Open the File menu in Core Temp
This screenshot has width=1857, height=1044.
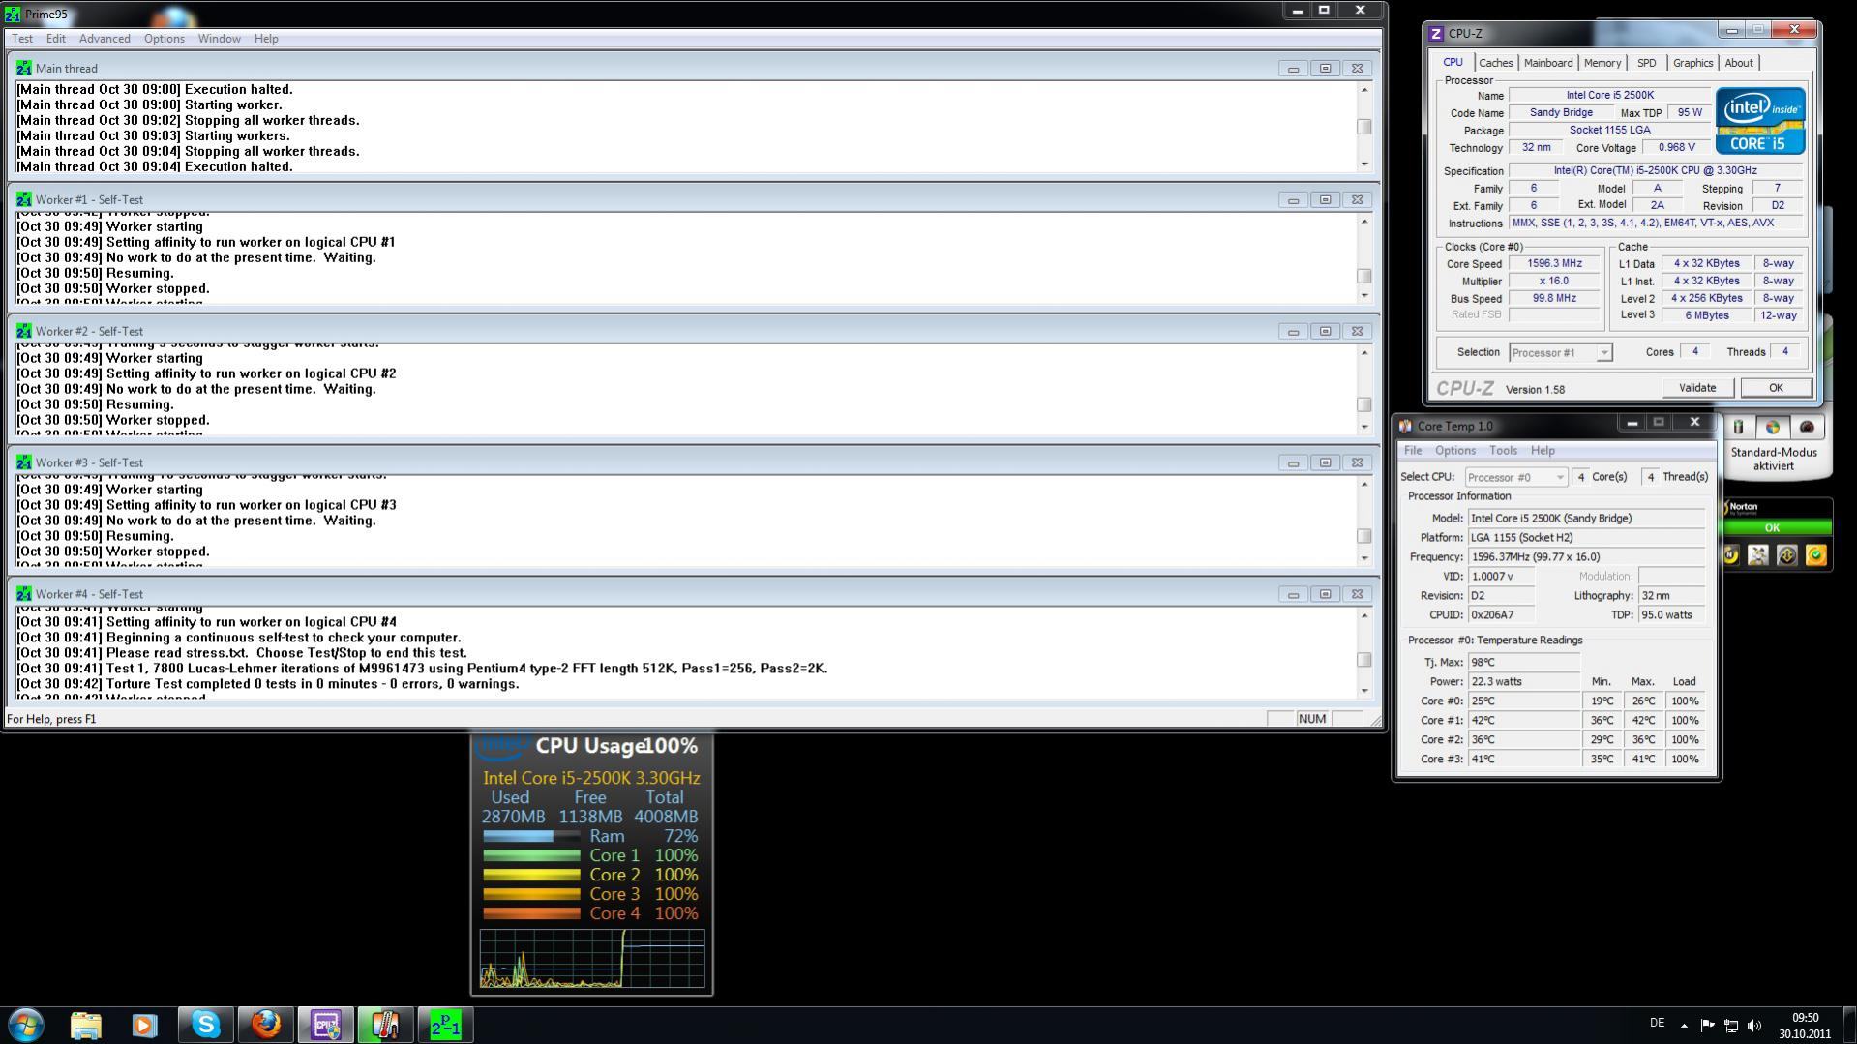coord(1413,451)
